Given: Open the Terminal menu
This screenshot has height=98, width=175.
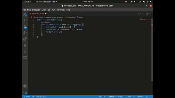Looking at the screenshot, I should 60,10.
